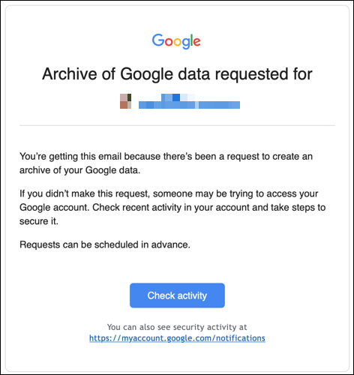Click the words 'secure it.' in the warning paragraph
The width and height of the screenshot is (354, 375).
pos(39,221)
